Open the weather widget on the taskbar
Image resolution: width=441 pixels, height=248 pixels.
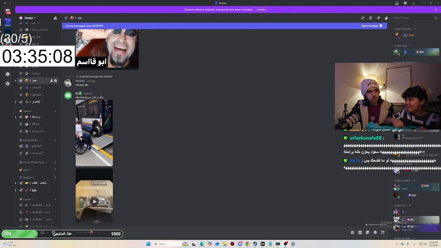[x=10, y=244]
